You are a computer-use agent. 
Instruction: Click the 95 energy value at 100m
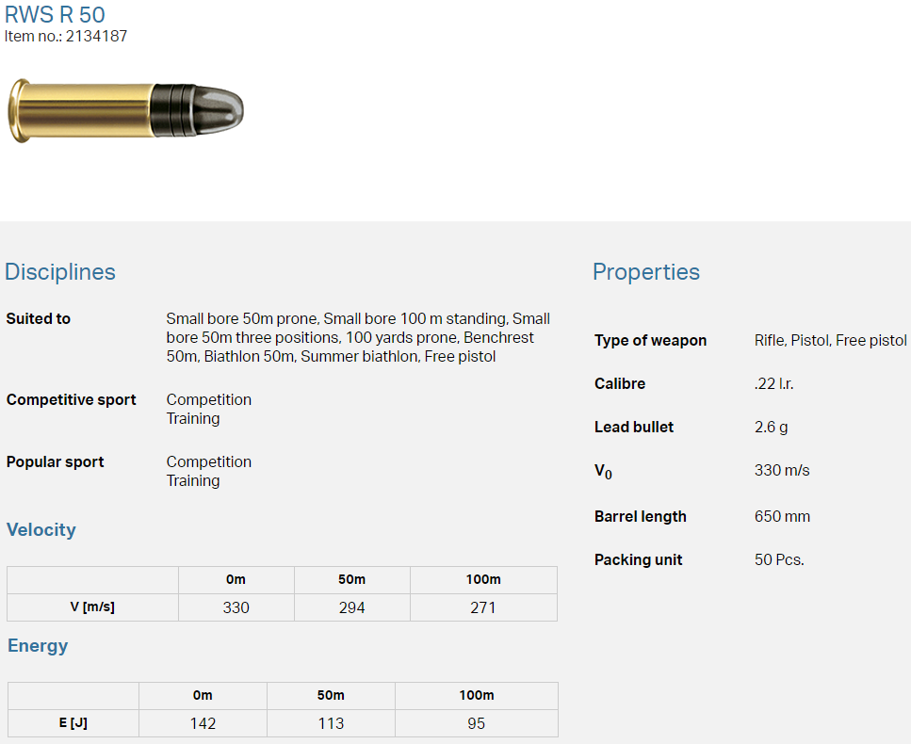coord(476,723)
